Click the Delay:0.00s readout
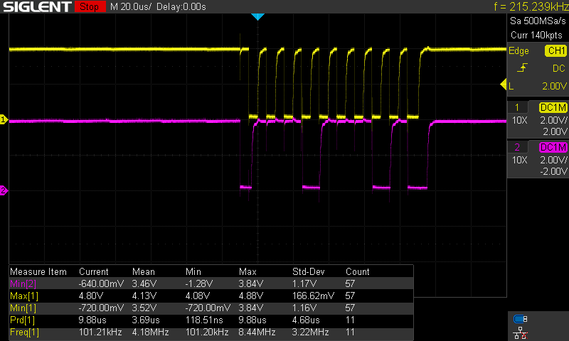This screenshot has width=569, height=341. [x=181, y=7]
